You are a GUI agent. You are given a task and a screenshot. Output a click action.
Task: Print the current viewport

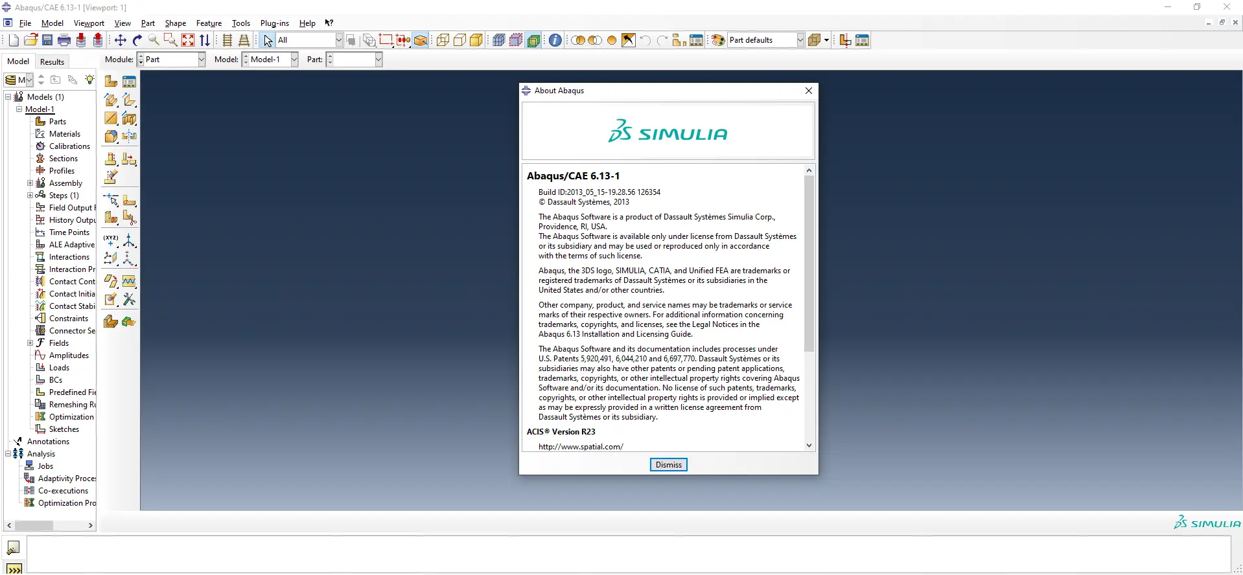64,40
